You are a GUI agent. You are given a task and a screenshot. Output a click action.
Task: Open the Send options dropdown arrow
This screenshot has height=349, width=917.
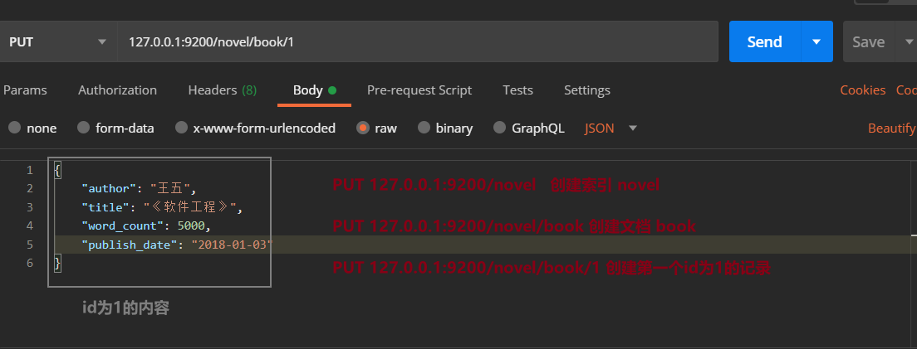[x=816, y=41]
